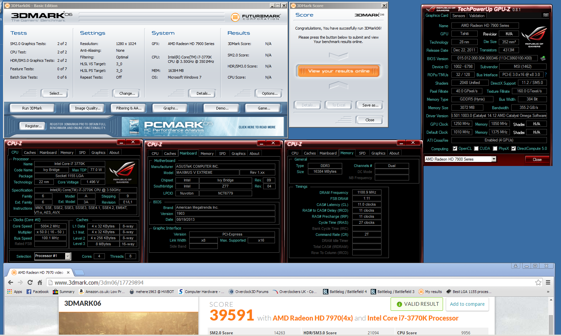Click the Run 3DMark button
This screenshot has width=561, height=336.
click(32, 108)
